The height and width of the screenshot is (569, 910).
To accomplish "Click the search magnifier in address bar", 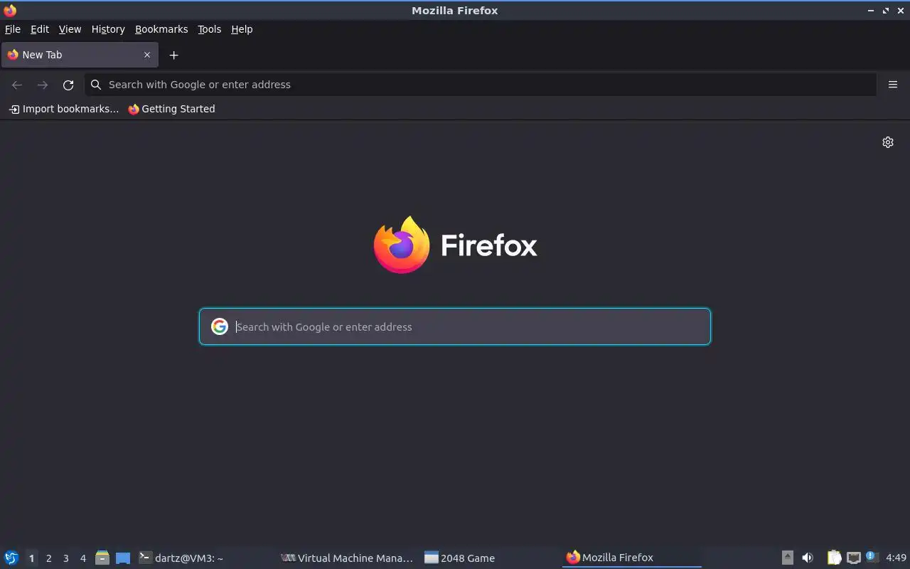I will click(x=96, y=85).
